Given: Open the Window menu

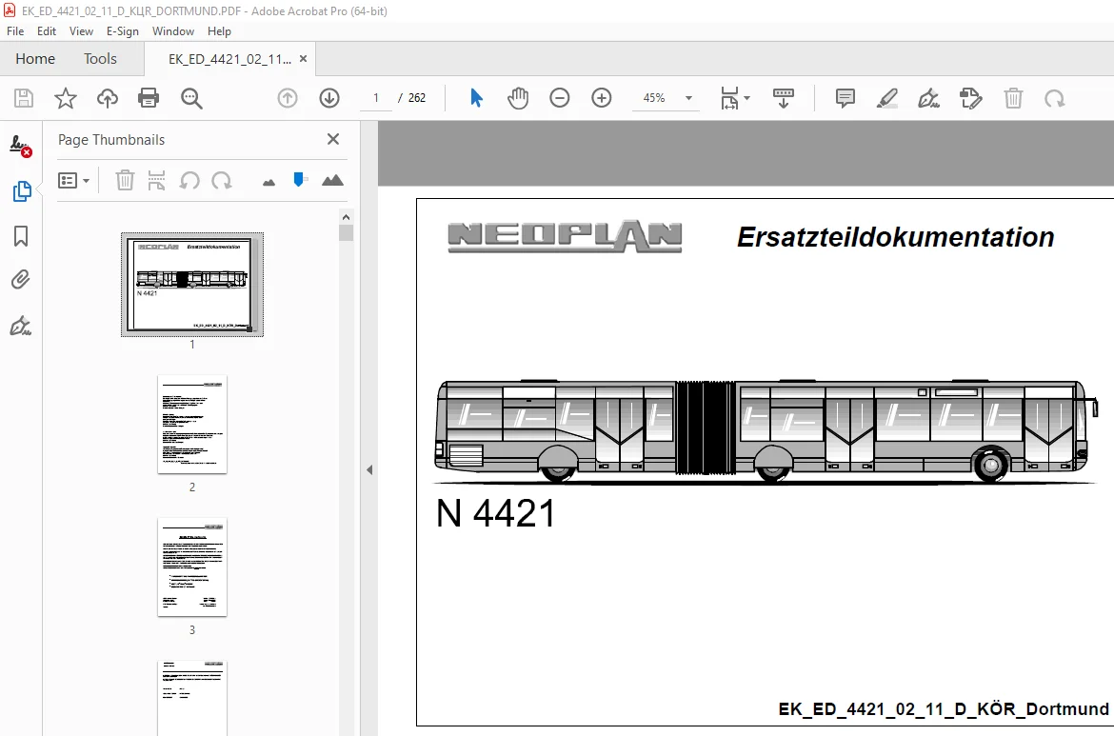Looking at the screenshot, I should click(x=172, y=31).
